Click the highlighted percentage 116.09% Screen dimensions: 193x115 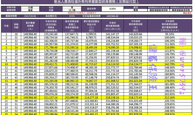tap(170, 48)
